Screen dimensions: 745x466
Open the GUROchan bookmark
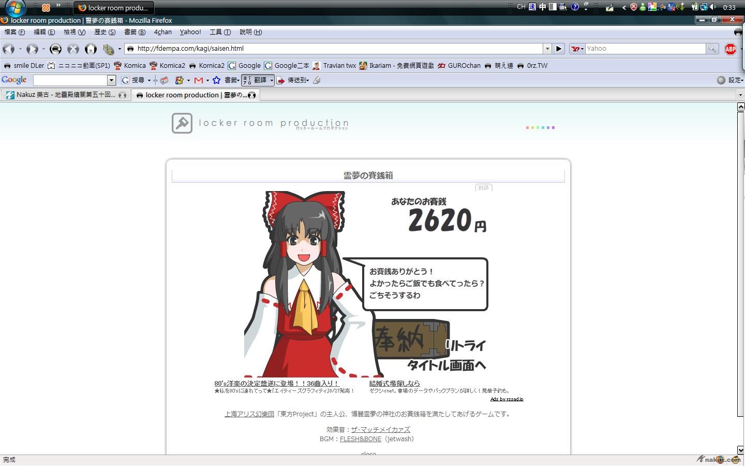(x=459, y=66)
